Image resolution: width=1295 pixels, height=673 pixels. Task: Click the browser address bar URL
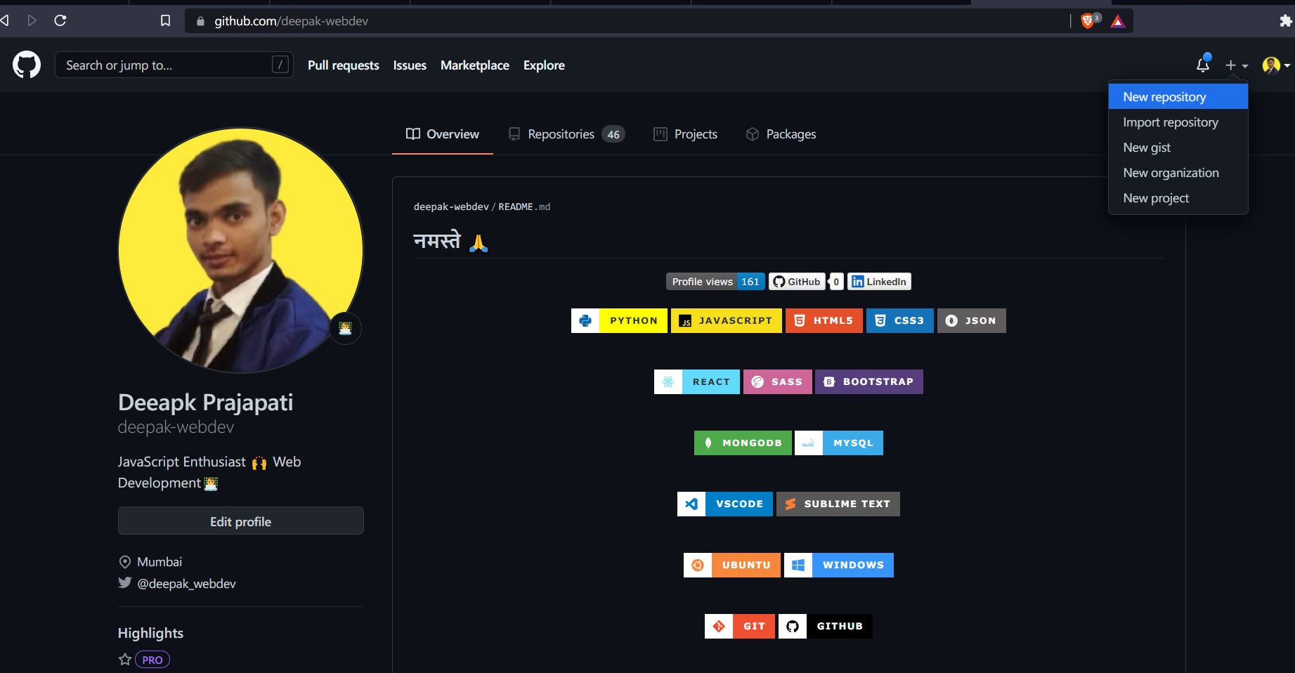291,21
